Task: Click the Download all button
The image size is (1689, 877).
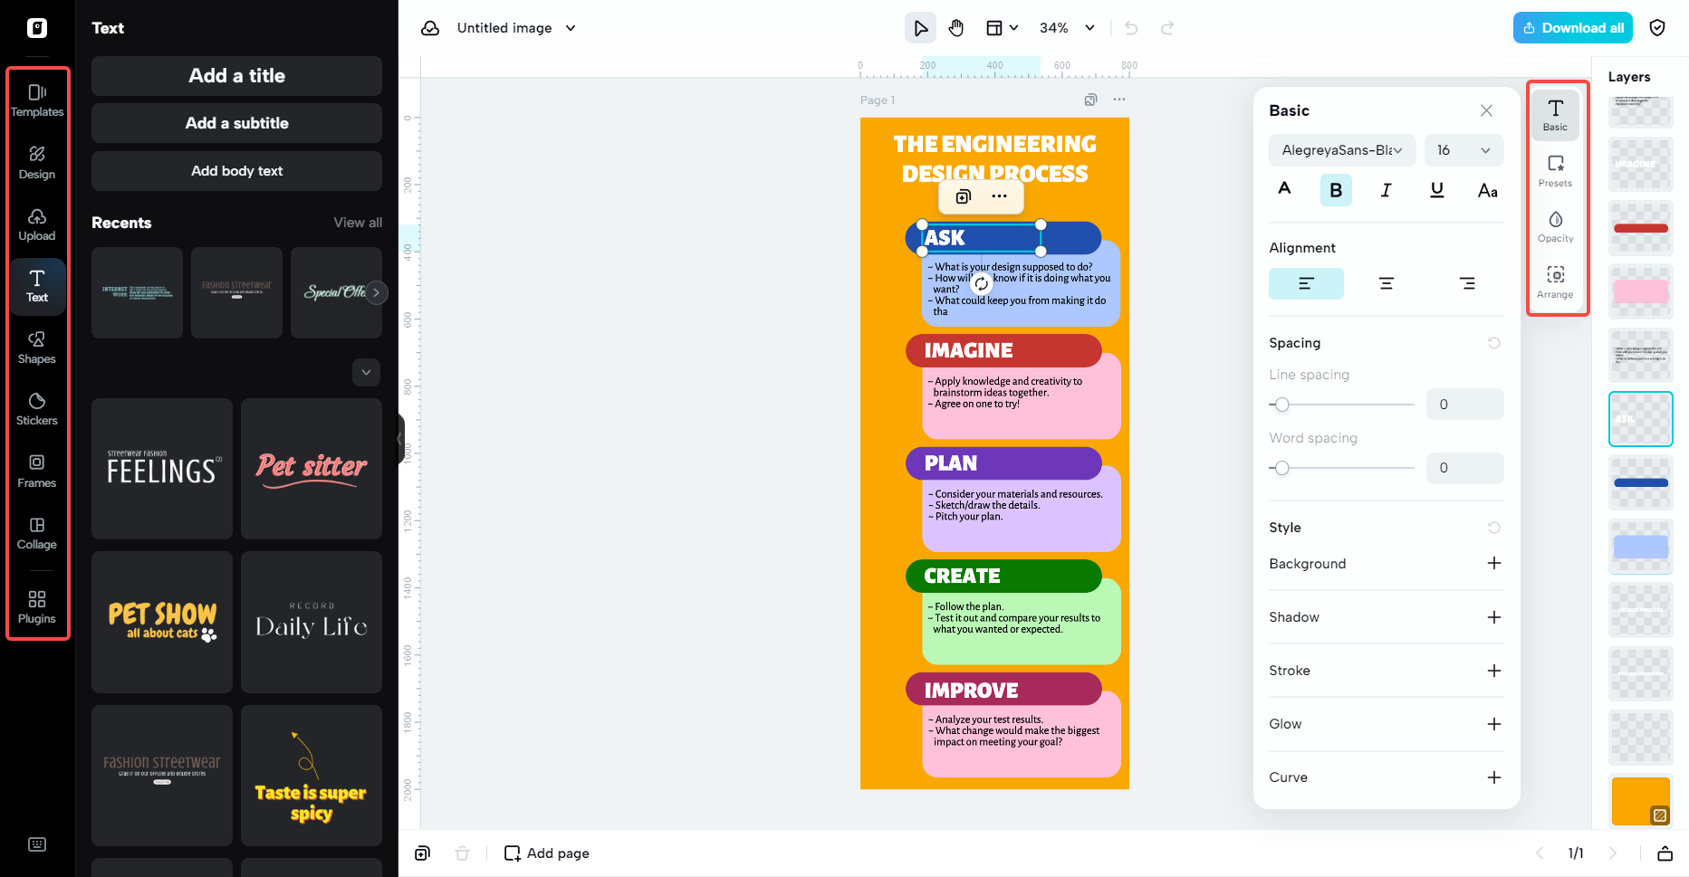Action: click(x=1572, y=27)
